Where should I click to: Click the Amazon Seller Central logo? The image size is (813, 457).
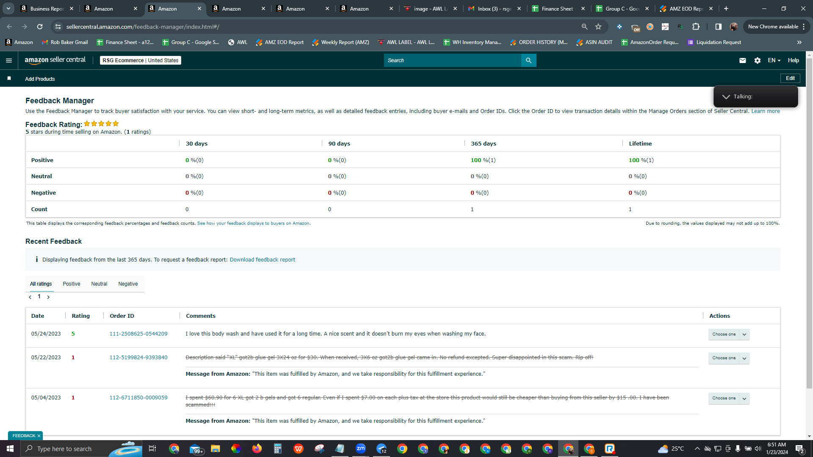coord(55,60)
